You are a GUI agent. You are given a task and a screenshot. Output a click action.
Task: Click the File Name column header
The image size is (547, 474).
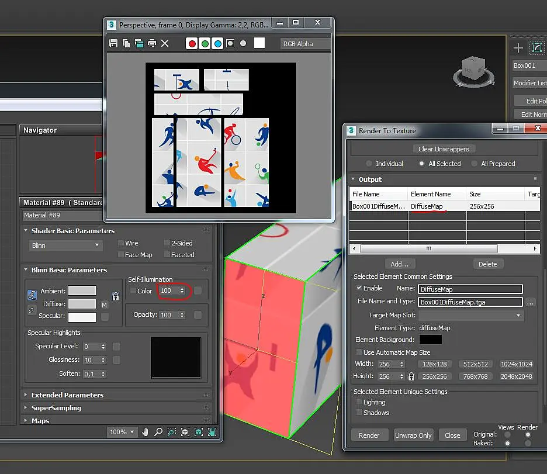coord(379,194)
